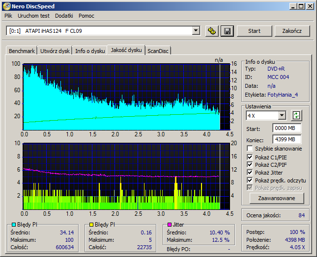Click the magenta Jitter color swatch
The image size is (317, 257).
(x=170, y=225)
